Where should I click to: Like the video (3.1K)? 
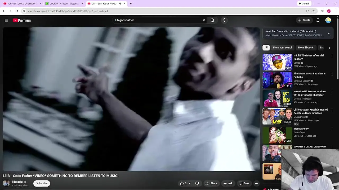pos(185,183)
